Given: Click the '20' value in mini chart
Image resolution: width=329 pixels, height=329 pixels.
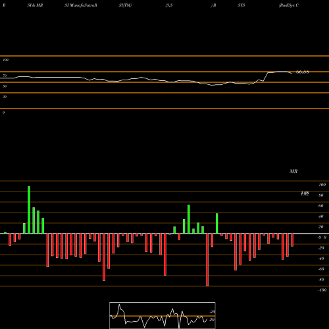Looking at the screenshot, I should tap(212, 320).
